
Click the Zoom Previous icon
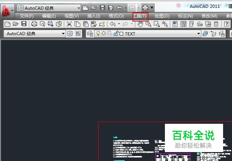pos(165,24)
